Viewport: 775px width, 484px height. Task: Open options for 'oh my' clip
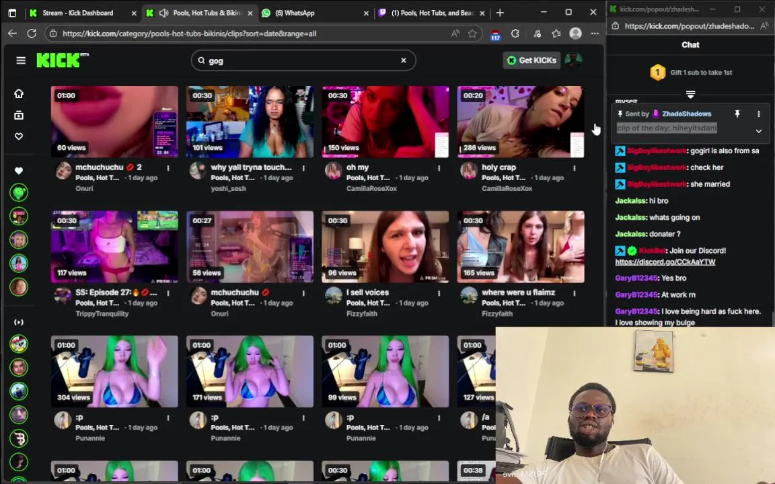439,168
